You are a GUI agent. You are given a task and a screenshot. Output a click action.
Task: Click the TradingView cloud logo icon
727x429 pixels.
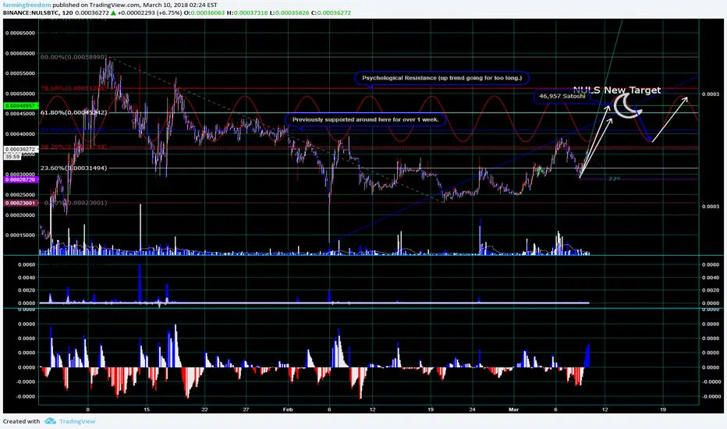click(50, 421)
